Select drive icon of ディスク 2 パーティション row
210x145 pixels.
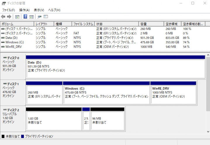pyautogui.click(x=3, y=33)
